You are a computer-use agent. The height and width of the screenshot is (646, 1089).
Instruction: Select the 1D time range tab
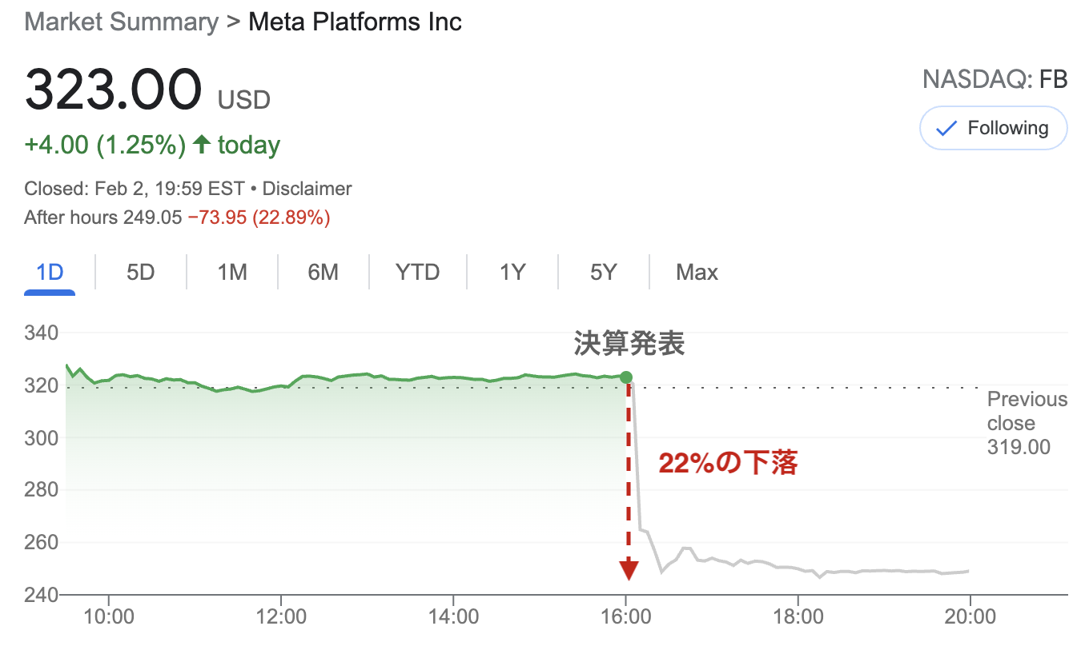tap(50, 273)
